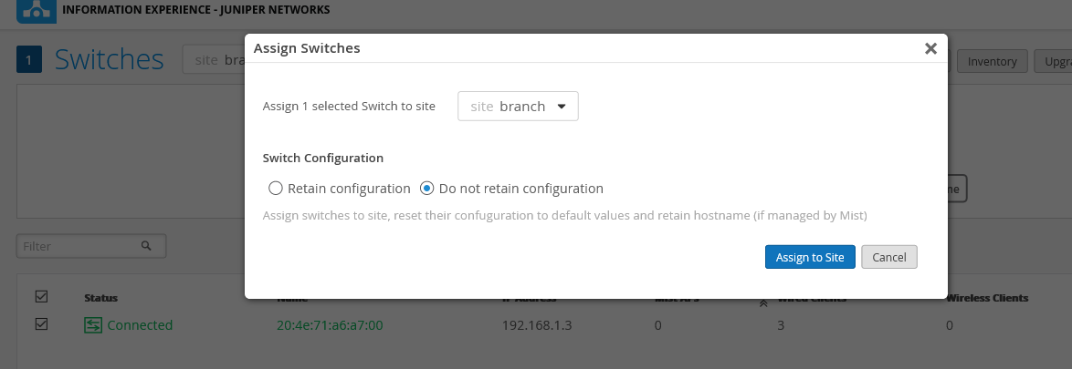Sort by the Status column header
The image size is (1072, 369).
click(100, 298)
